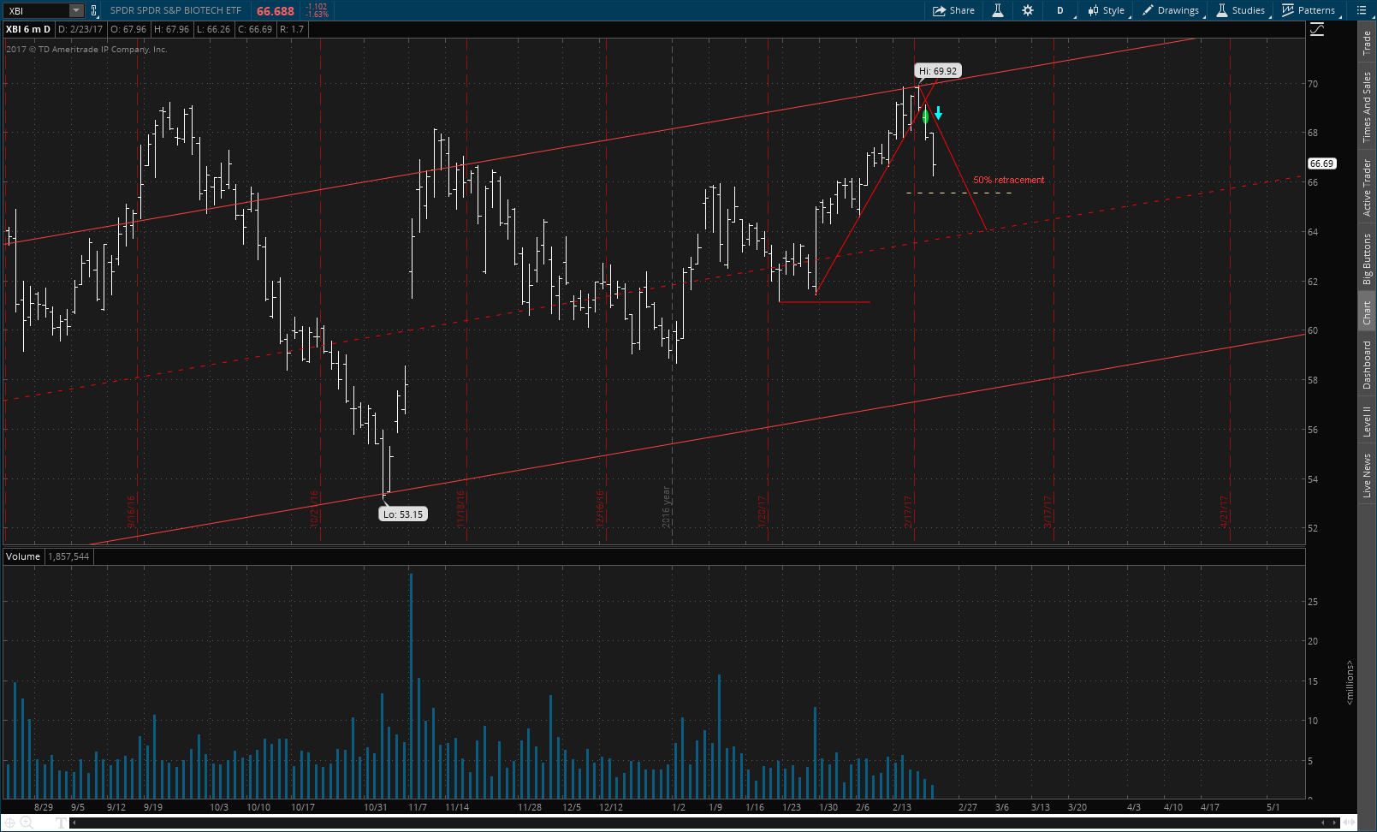The height and width of the screenshot is (832, 1377).
Task: Open the Style dropdown menu
Action: pyautogui.click(x=1107, y=10)
